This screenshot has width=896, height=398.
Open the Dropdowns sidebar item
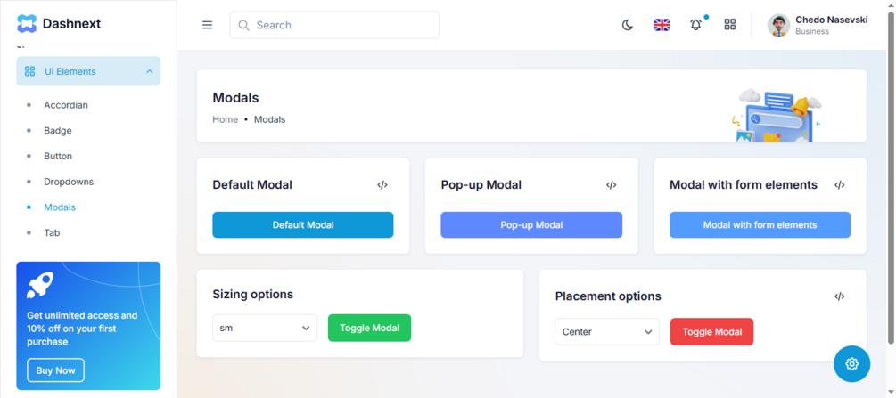[x=69, y=182]
